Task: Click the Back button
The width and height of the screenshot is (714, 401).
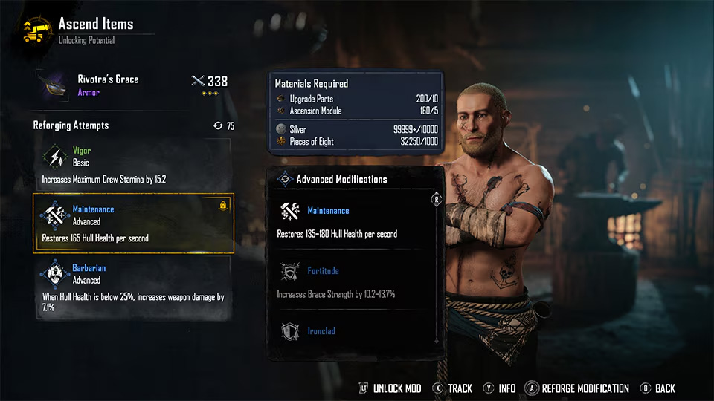Action: pyautogui.click(x=657, y=388)
